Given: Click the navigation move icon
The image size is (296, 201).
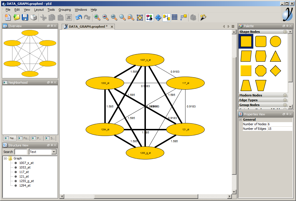Looking at the screenshot, I should click(x=158, y=17).
